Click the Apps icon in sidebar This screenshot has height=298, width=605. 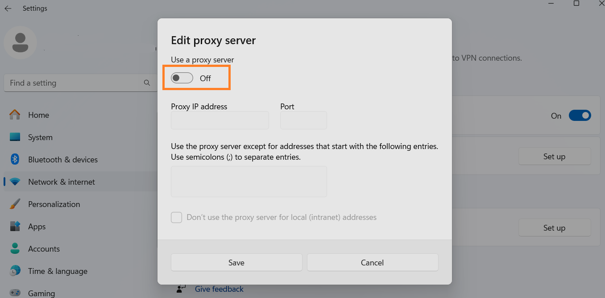(x=15, y=226)
